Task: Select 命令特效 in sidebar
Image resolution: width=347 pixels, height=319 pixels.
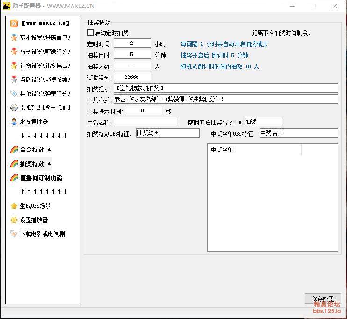Action: 36,150
